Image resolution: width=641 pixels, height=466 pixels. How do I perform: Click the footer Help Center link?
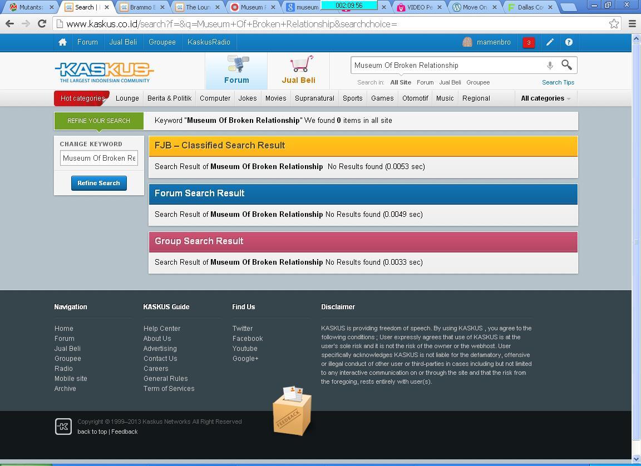tap(162, 328)
